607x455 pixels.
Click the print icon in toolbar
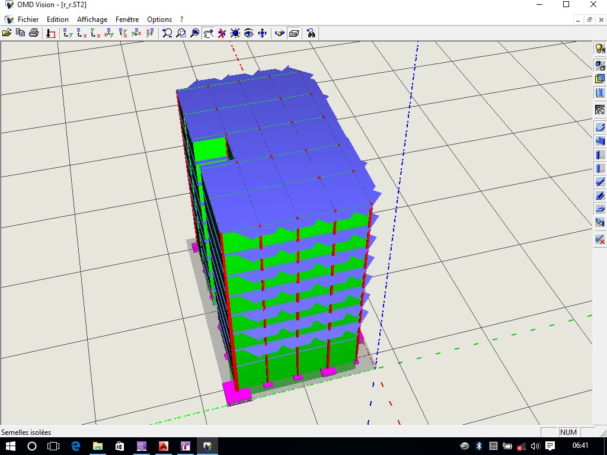pyautogui.click(x=34, y=33)
